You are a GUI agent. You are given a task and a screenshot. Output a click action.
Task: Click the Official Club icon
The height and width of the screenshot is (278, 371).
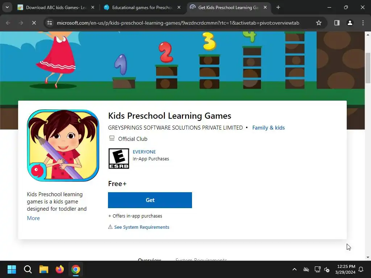tap(112, 139)
